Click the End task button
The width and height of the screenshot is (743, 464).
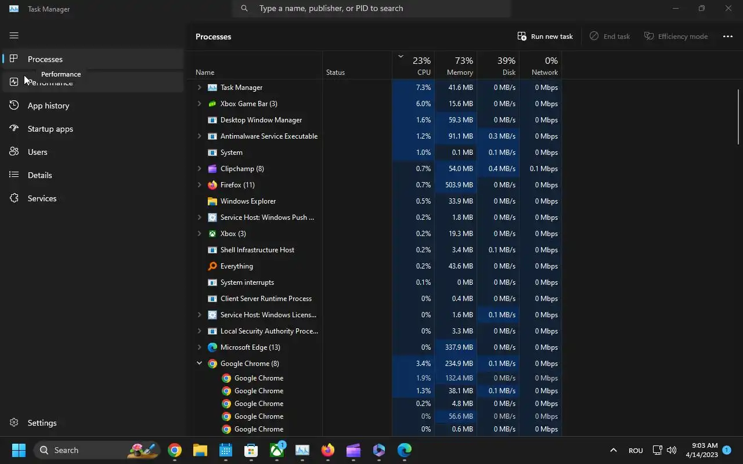[609, 36]
